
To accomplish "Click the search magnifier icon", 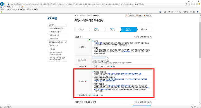I will pos(186,4).
